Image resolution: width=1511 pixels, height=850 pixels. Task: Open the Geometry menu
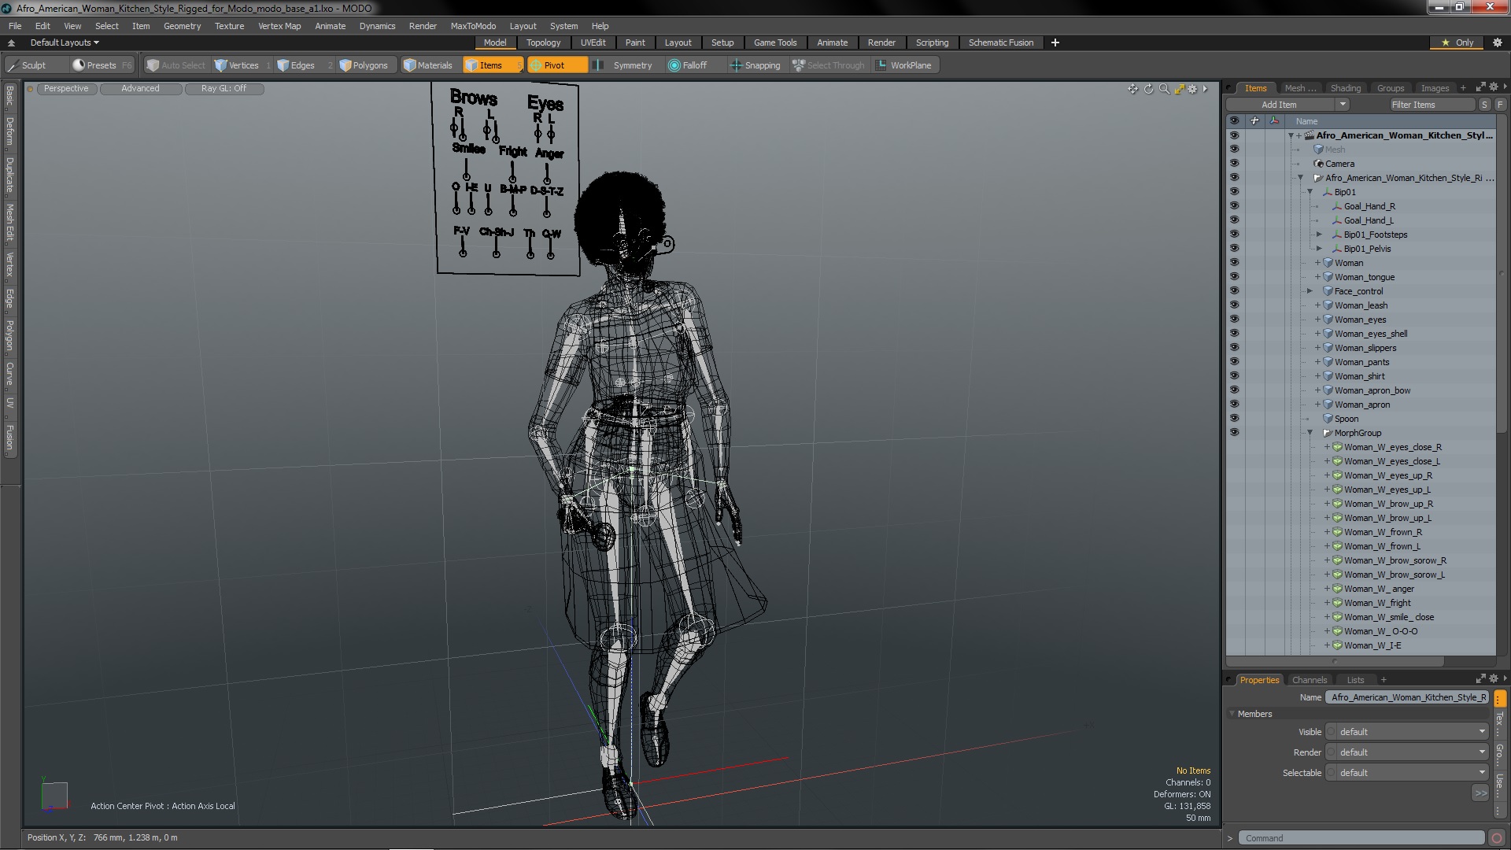pyautogui.click(x=182, y=26)
